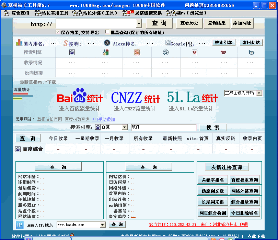Click 查询 button above 网站估价 panel
This screenshot has height=240, width=278.
pos(149,167)
